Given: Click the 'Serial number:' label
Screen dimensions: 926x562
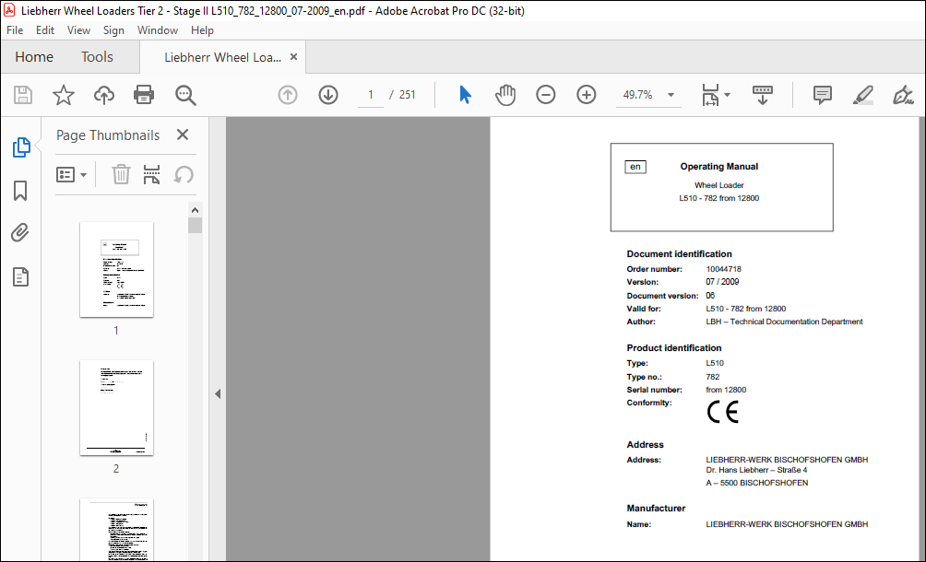Looking at the screenshot, I should point(654,390).
